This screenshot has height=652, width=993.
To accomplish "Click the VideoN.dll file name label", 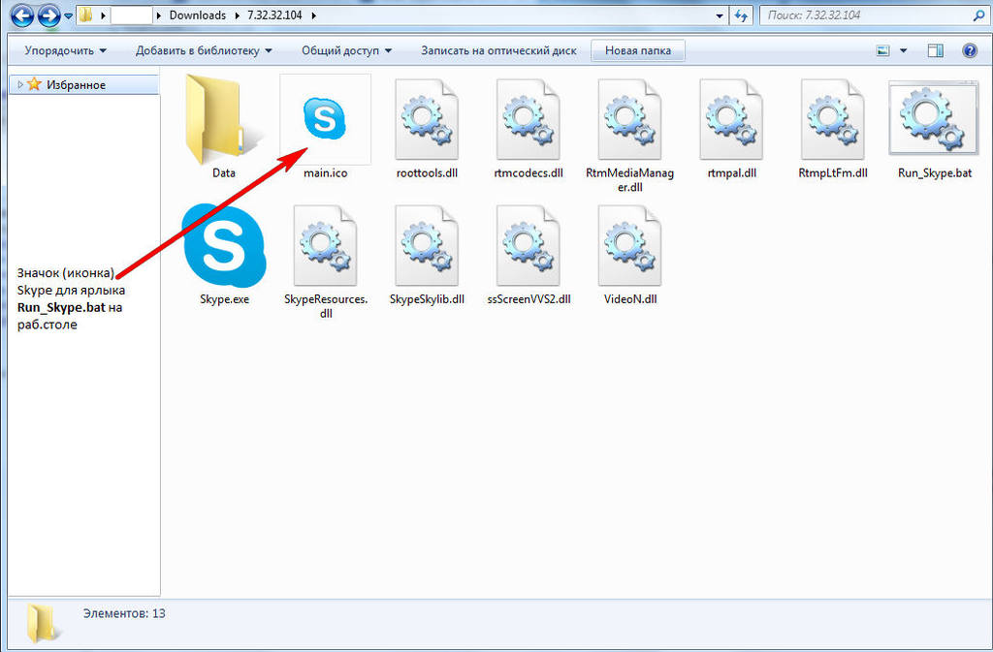I will (x=630, y=299).
